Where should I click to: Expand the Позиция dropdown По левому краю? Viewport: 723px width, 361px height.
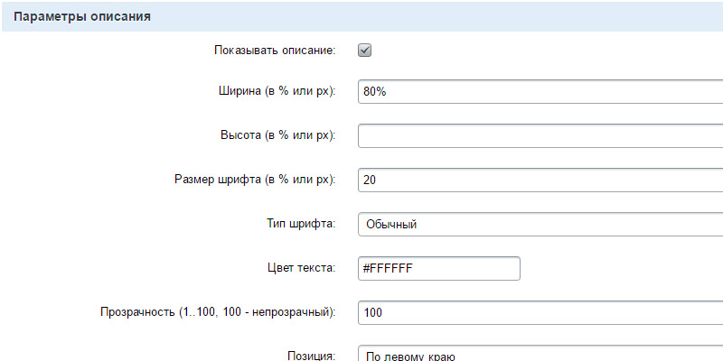540,354
